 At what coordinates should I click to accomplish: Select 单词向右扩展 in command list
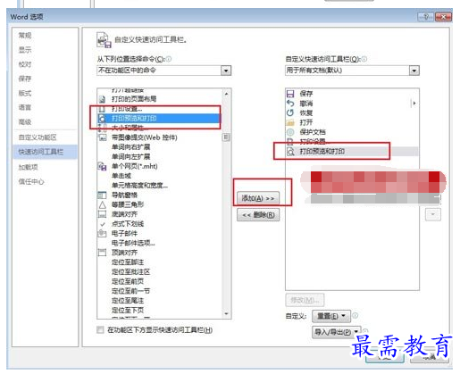point(131,147)
